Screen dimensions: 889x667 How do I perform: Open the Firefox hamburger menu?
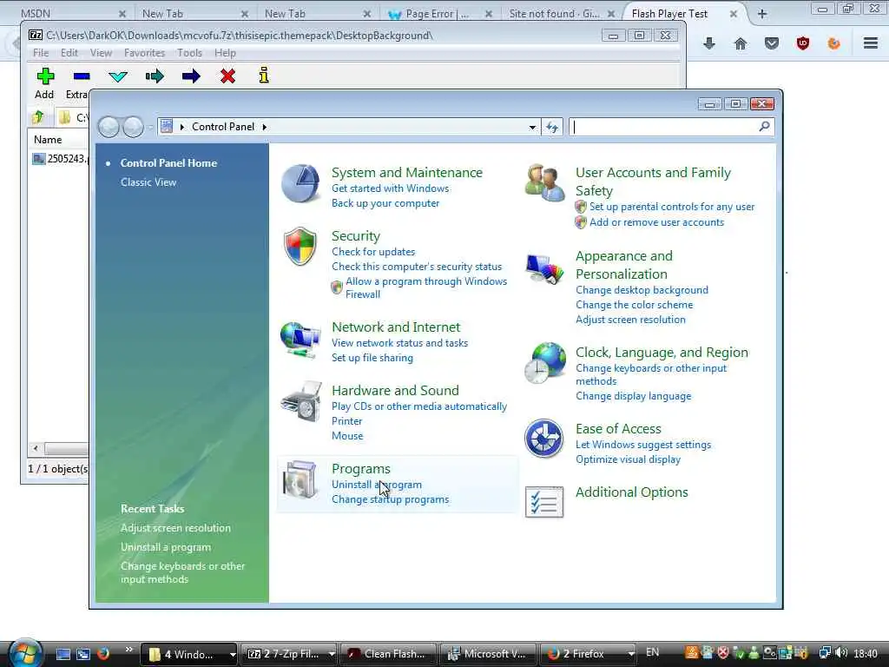pos(871,43)
